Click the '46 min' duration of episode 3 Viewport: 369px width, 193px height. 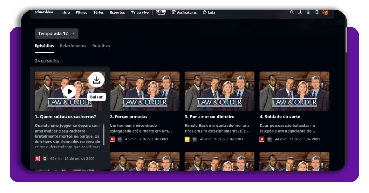206,139
